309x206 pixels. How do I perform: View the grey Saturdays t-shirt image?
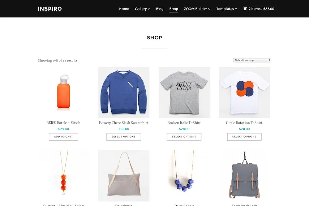pyautogui.click(x=184, y=92)
